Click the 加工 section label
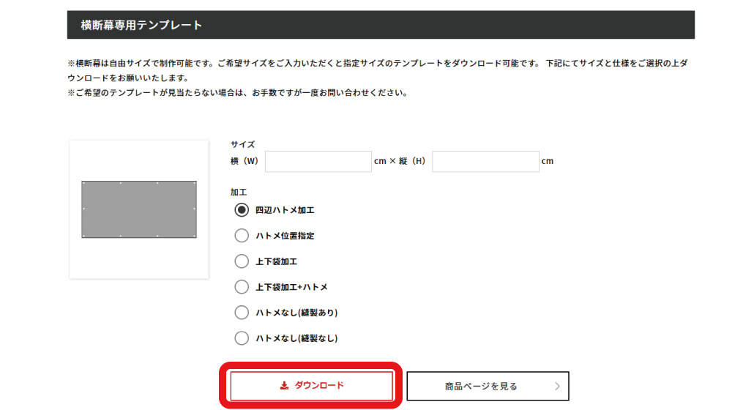The width and height of the screenshot is (754, 410). (239, 193)
